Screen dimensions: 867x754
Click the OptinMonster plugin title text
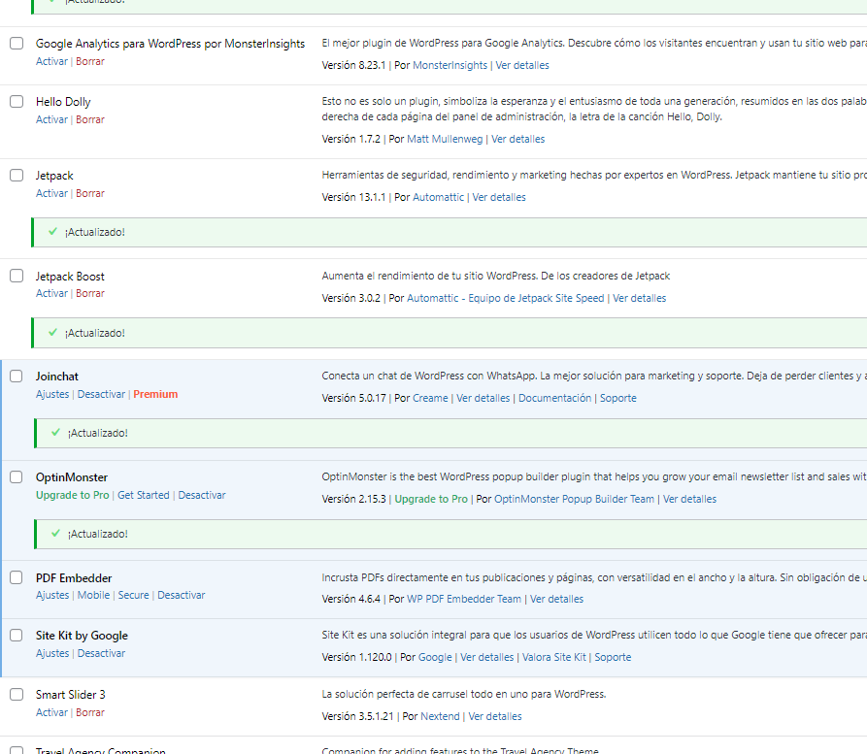(x=72, y=477)
